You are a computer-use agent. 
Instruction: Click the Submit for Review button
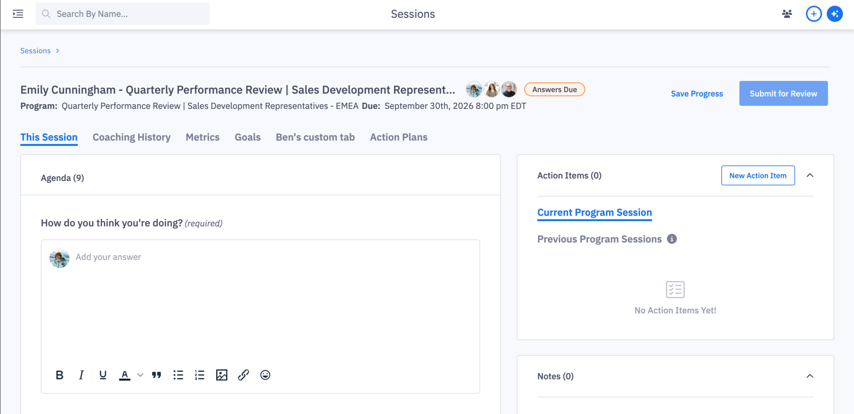783,94
